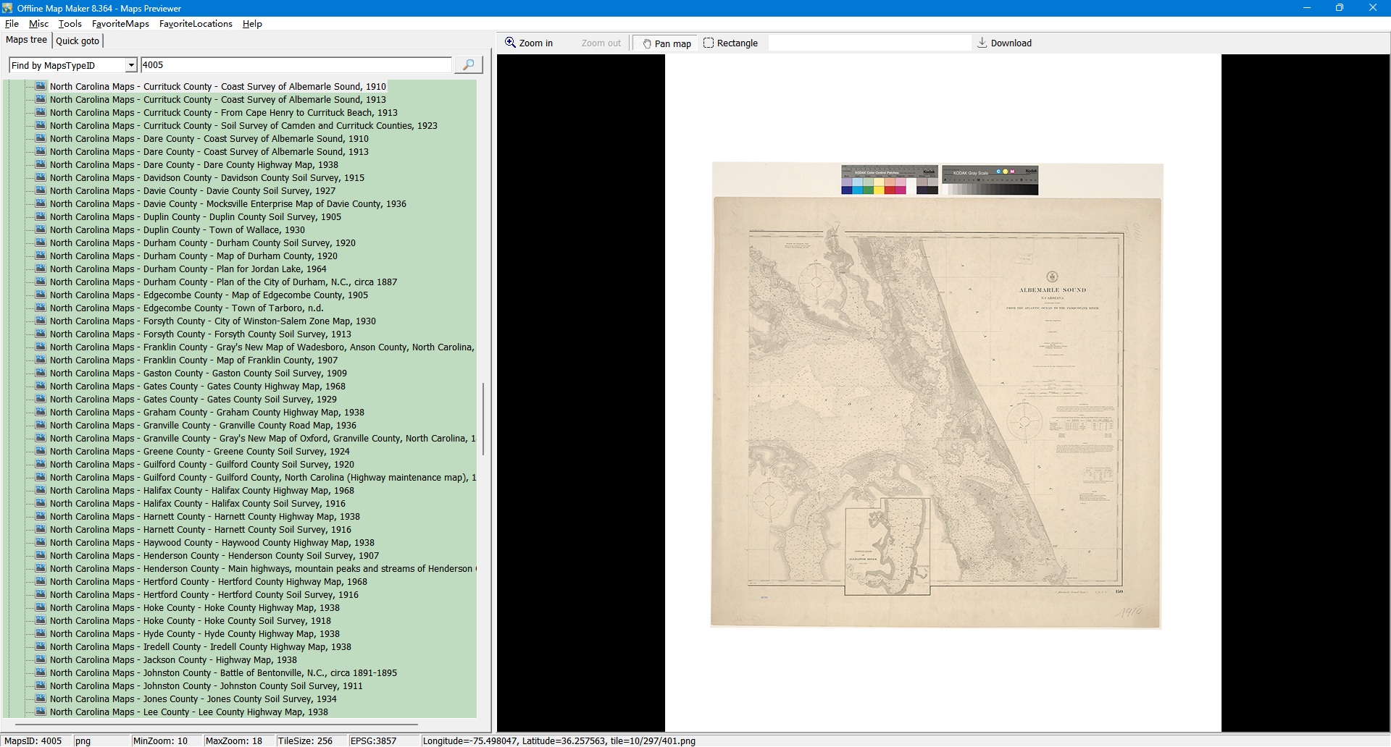
Task: Switch to the Maps tree tab
Action: [x=27, y=40]
